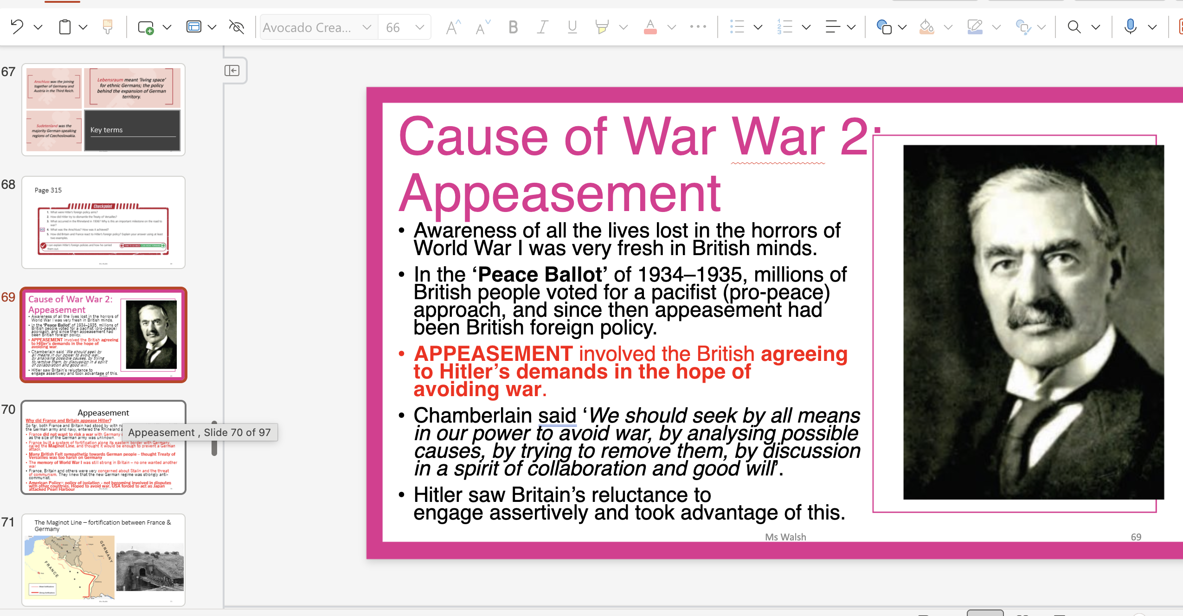
Task: Click the Find magnifier icon
Action: pyautogui.click(x=1074, y=27)
